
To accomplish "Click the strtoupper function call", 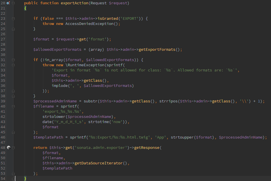I will pyautogui.click(x=182, y=137).
